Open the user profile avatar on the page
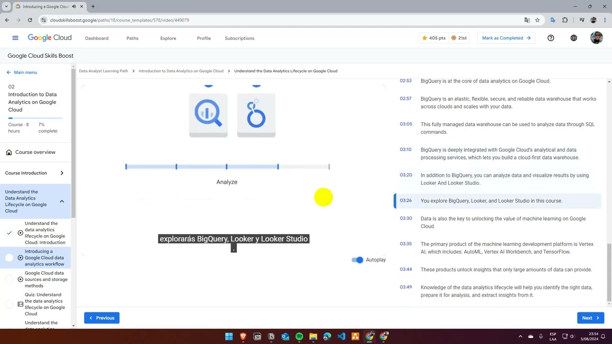 (x=596, y=38)
